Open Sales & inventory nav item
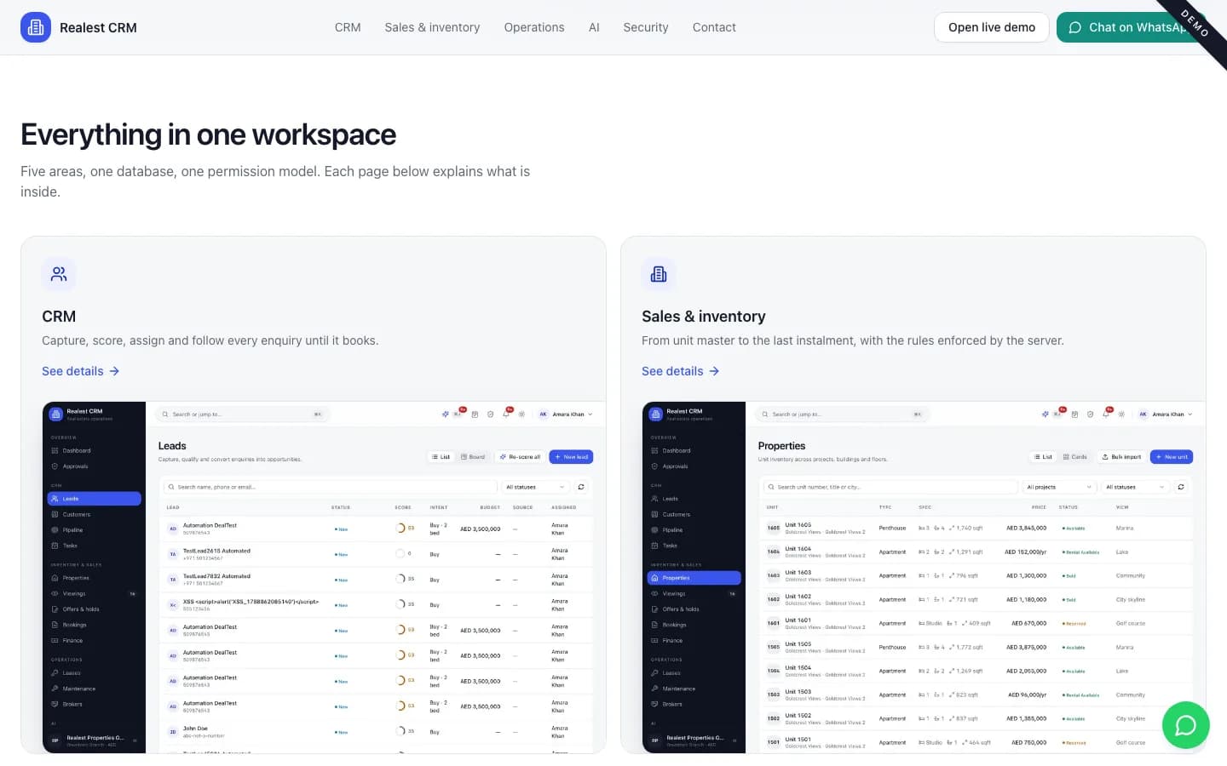Screen dimensions: 1227x766 click(432, 27)
